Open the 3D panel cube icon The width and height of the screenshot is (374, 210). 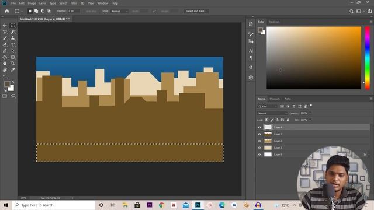pos(251,78)
